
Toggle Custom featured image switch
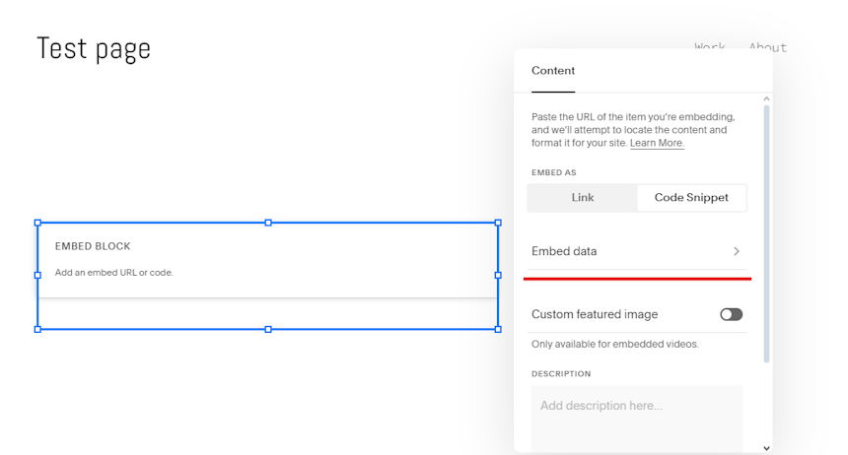click(732, 314)
